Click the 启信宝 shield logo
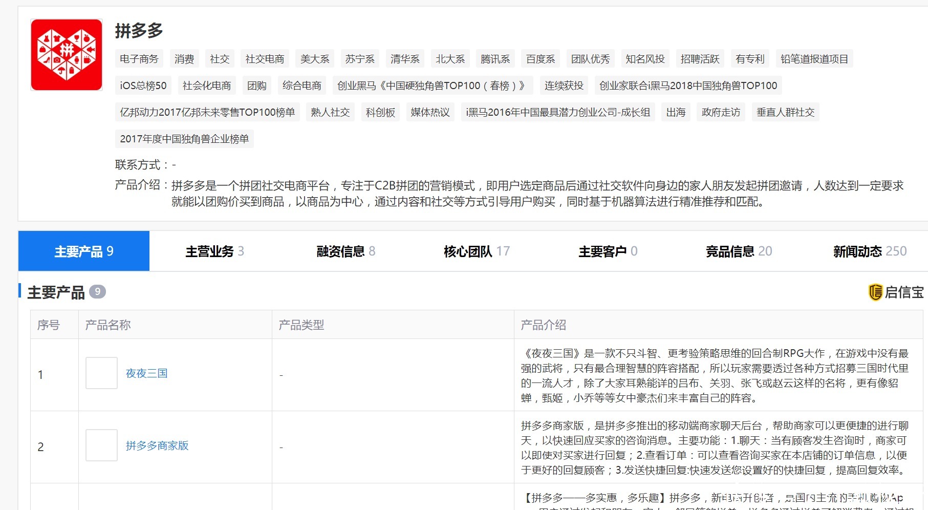Screen dimensions: 928x510 (875, 292)
